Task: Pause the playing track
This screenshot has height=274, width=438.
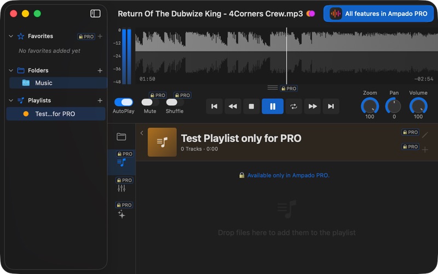Action: [x=272, y=106]
